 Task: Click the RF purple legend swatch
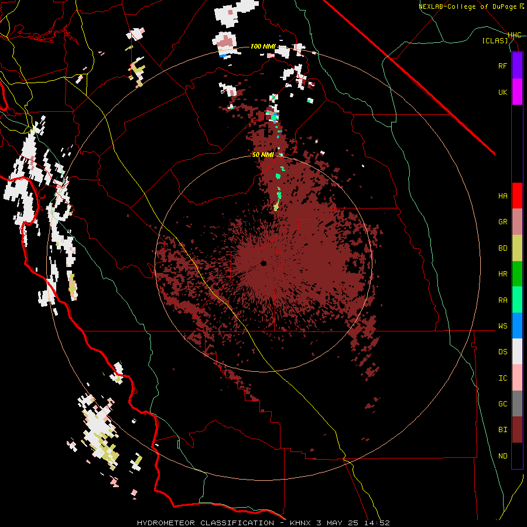[517, 66]
